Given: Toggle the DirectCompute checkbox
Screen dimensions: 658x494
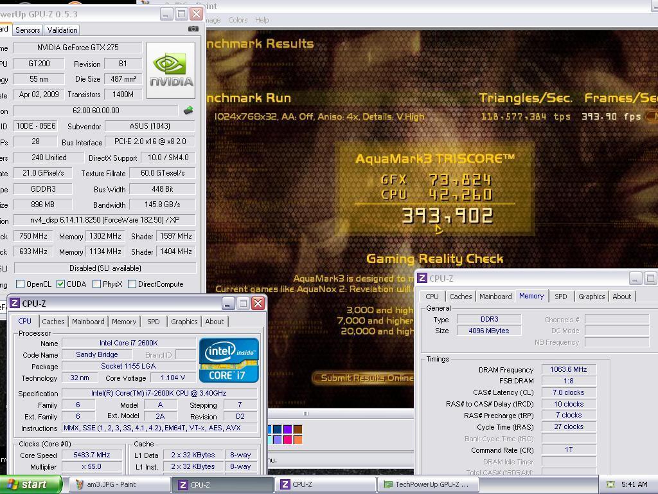Looking at the screenshot, I should pos(132,284).
